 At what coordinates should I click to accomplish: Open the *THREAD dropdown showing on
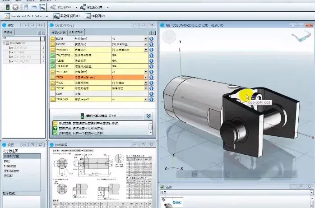(146, 99)
